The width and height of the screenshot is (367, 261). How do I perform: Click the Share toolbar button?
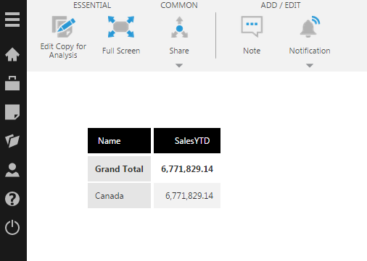pyautogui.click(x=179, y=35)
